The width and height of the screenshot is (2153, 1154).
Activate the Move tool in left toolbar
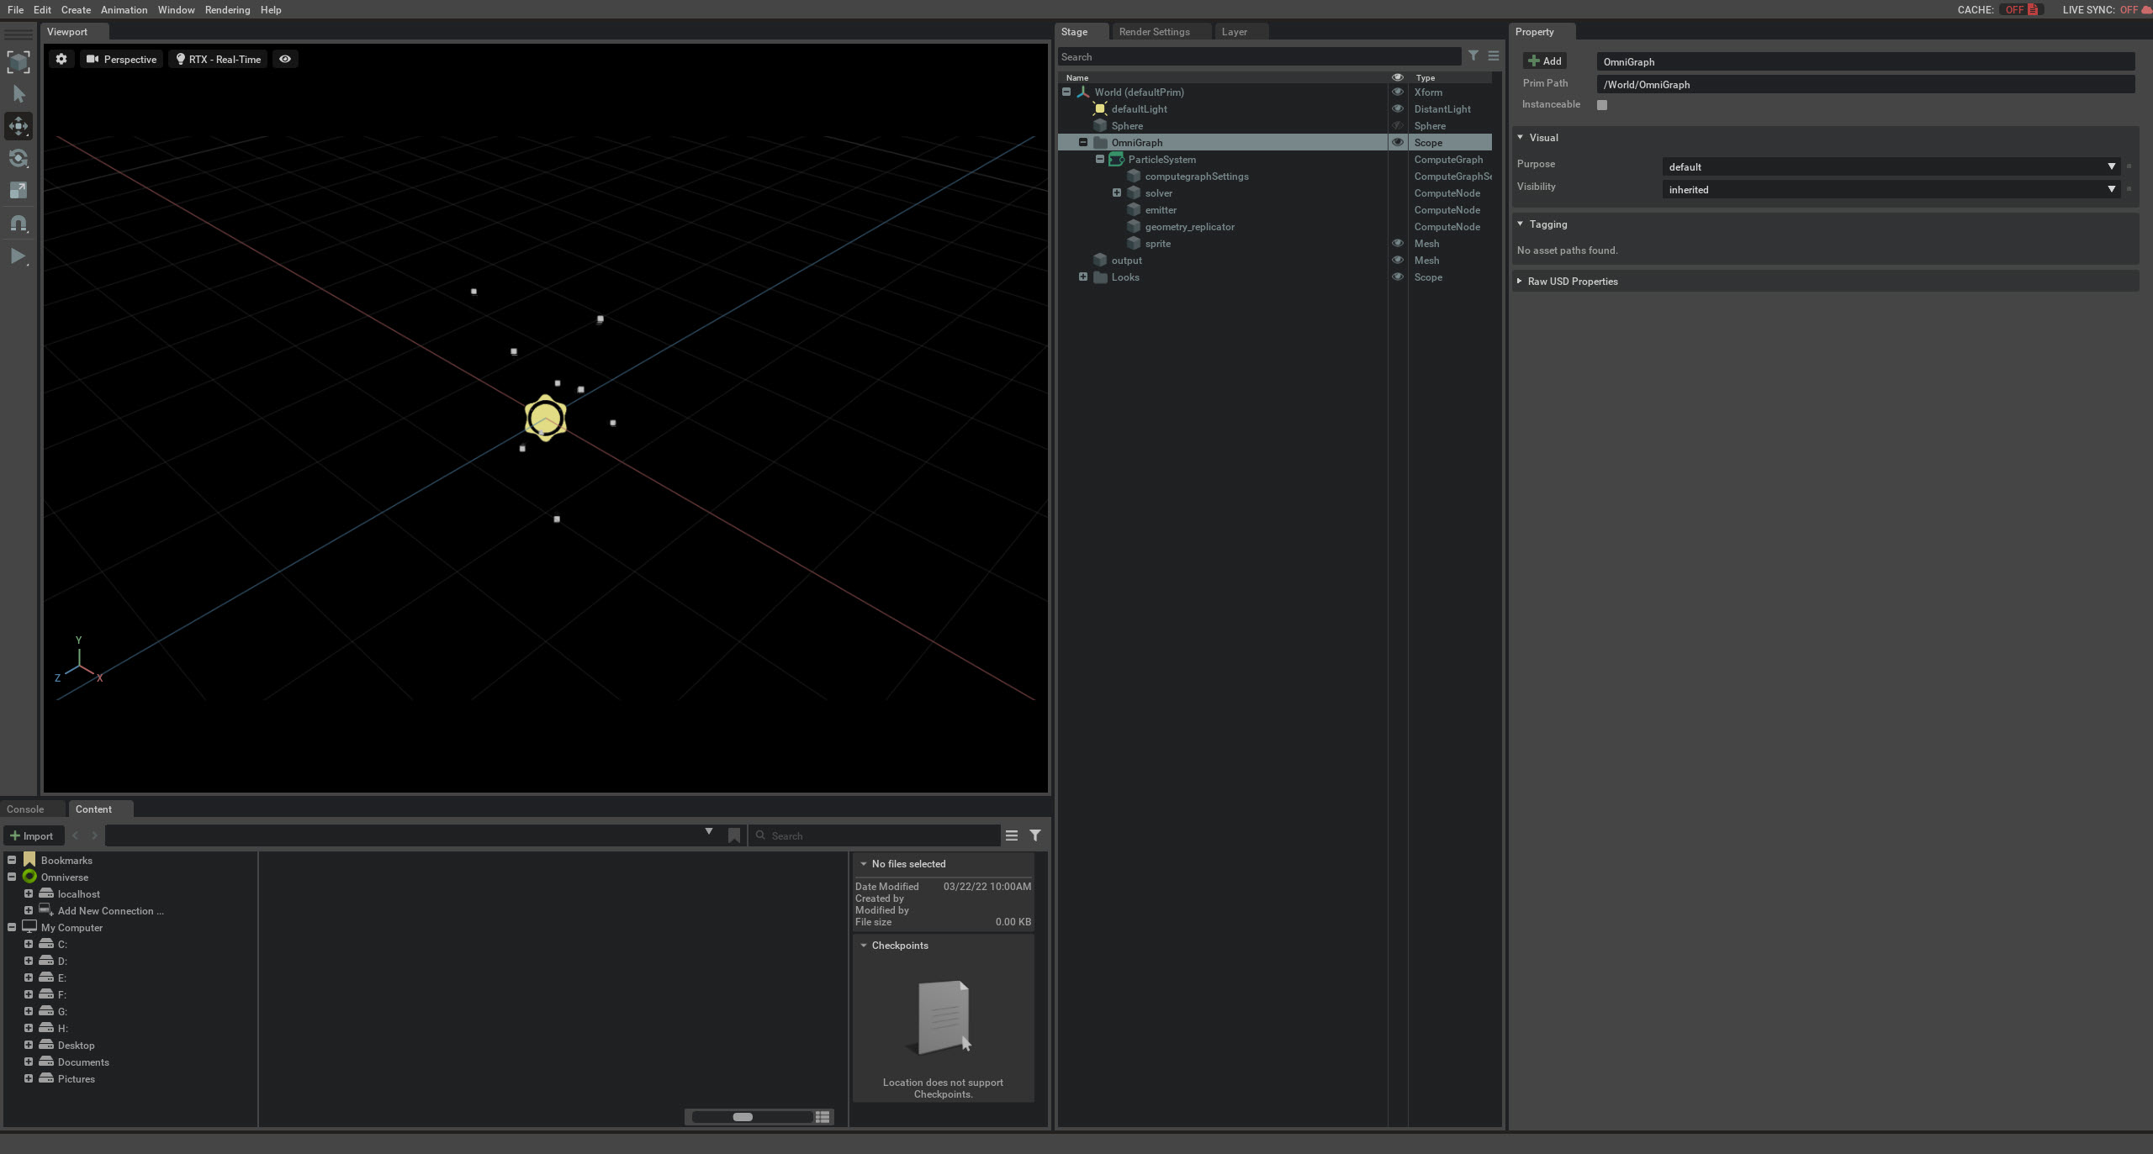pos(19,126)
